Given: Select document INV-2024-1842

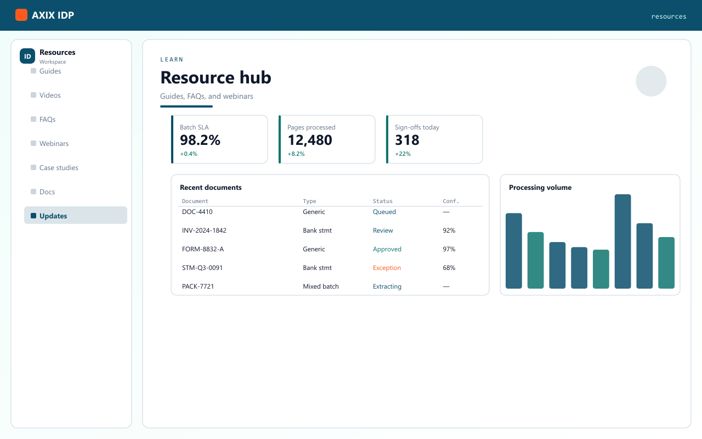Looking at the screenshot, I should click(x=204, y=230).
